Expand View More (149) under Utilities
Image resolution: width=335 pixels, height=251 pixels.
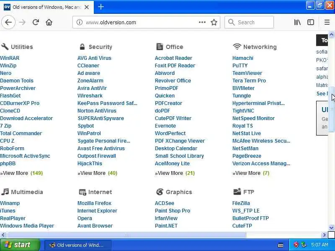[x=21, y=173]
